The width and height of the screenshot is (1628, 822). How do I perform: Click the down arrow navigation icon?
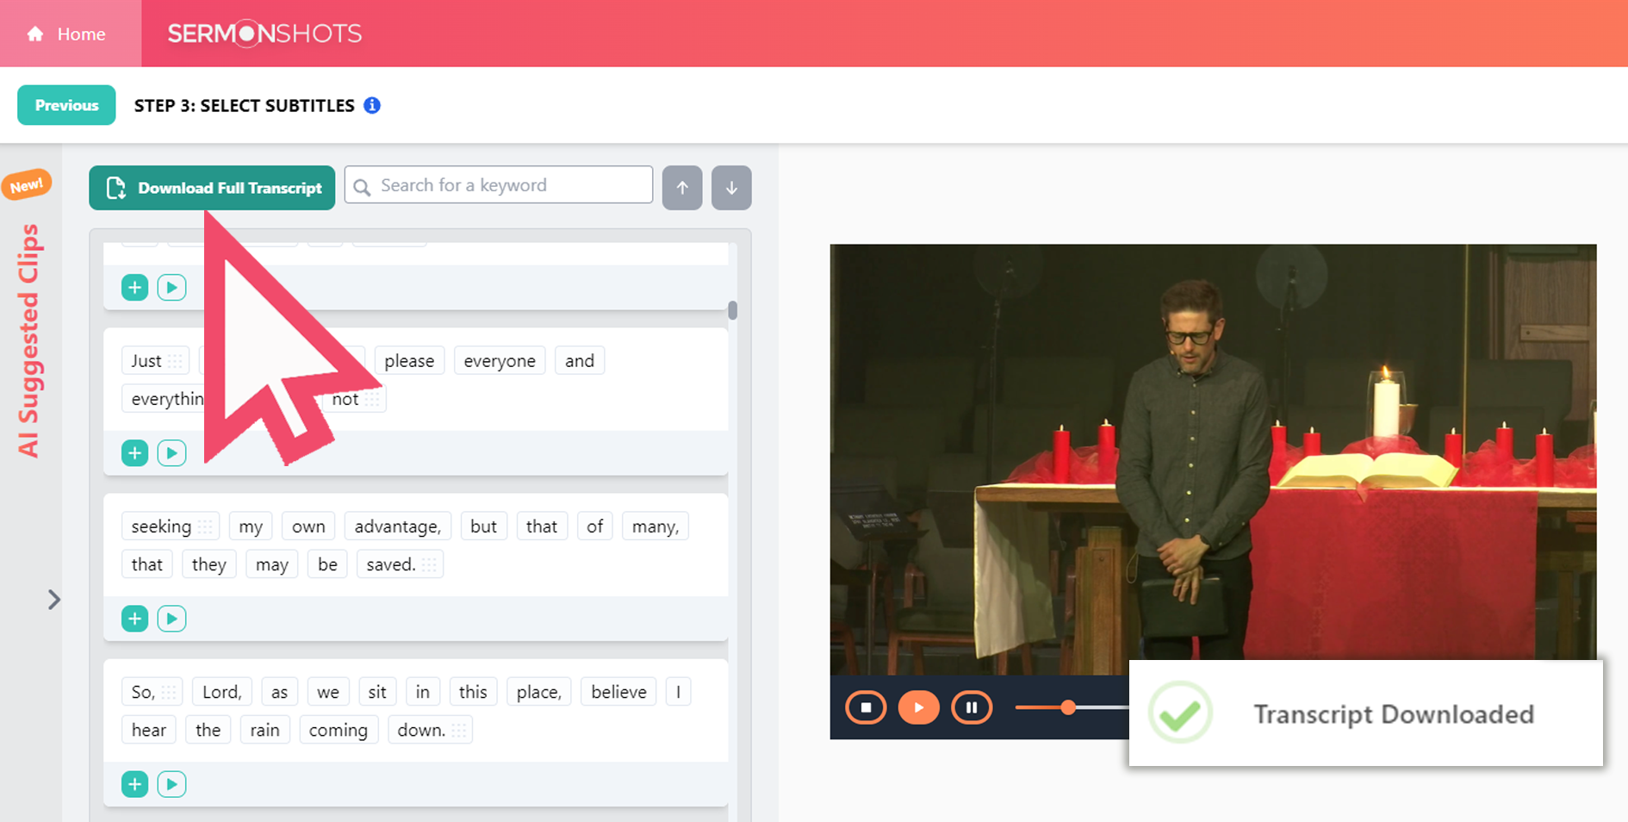(730, 187)
